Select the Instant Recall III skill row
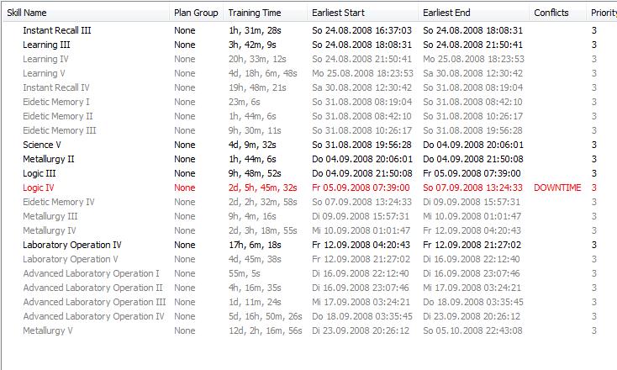The image size is (617, 370). pyautogui.click(x=57, y=30)
